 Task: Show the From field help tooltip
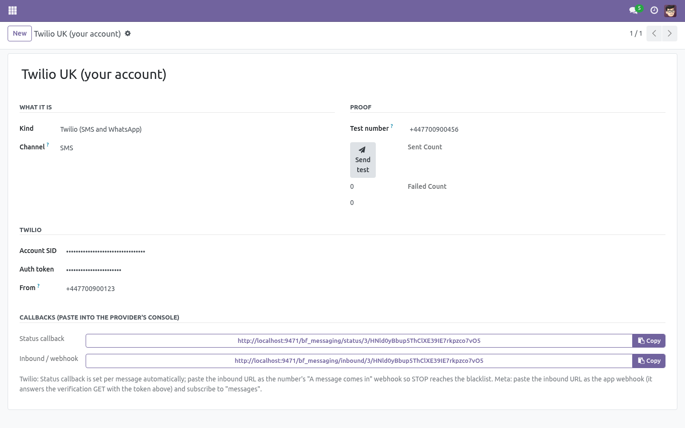[39, 286]
